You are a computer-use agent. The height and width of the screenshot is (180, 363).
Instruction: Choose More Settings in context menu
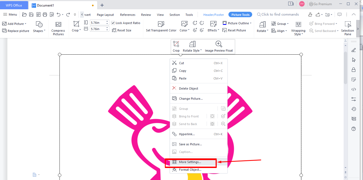[199, 162]
